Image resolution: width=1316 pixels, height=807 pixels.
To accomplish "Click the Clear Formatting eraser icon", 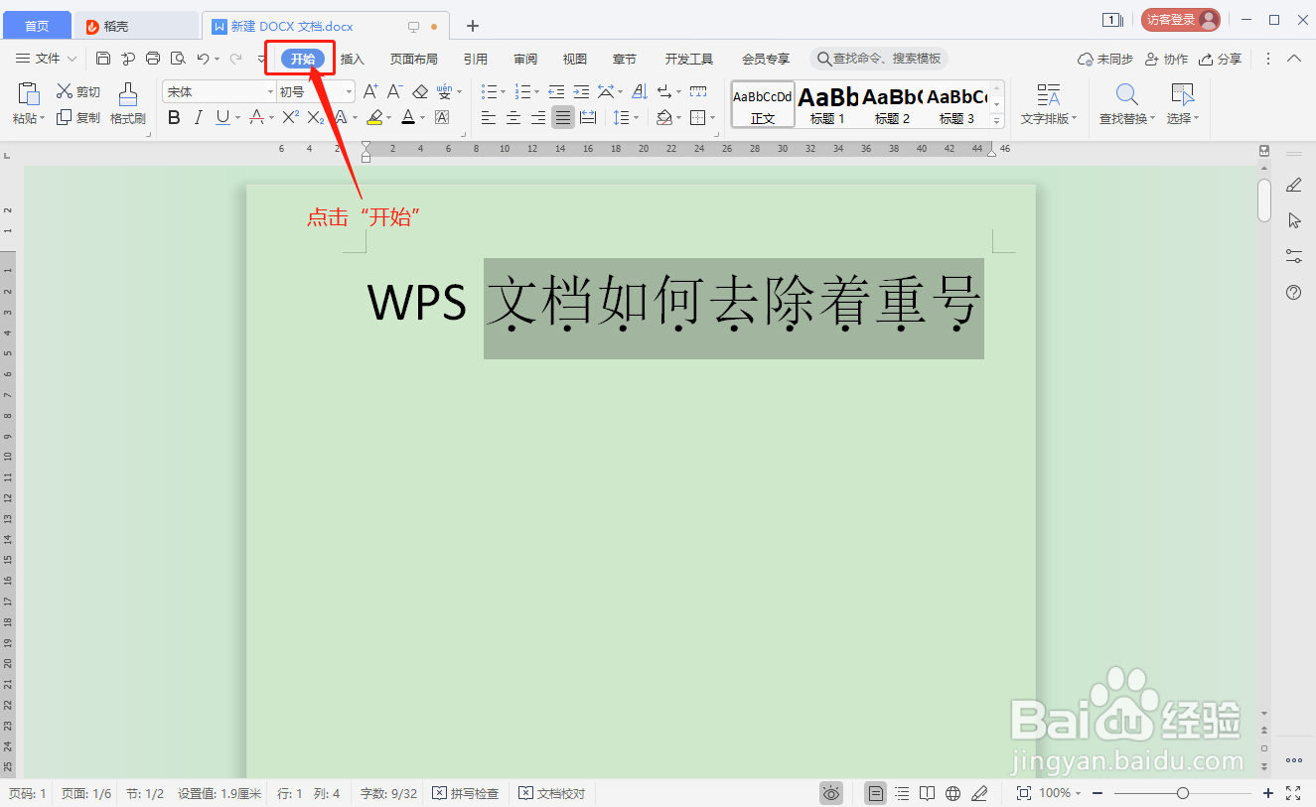I will [420, 91].
